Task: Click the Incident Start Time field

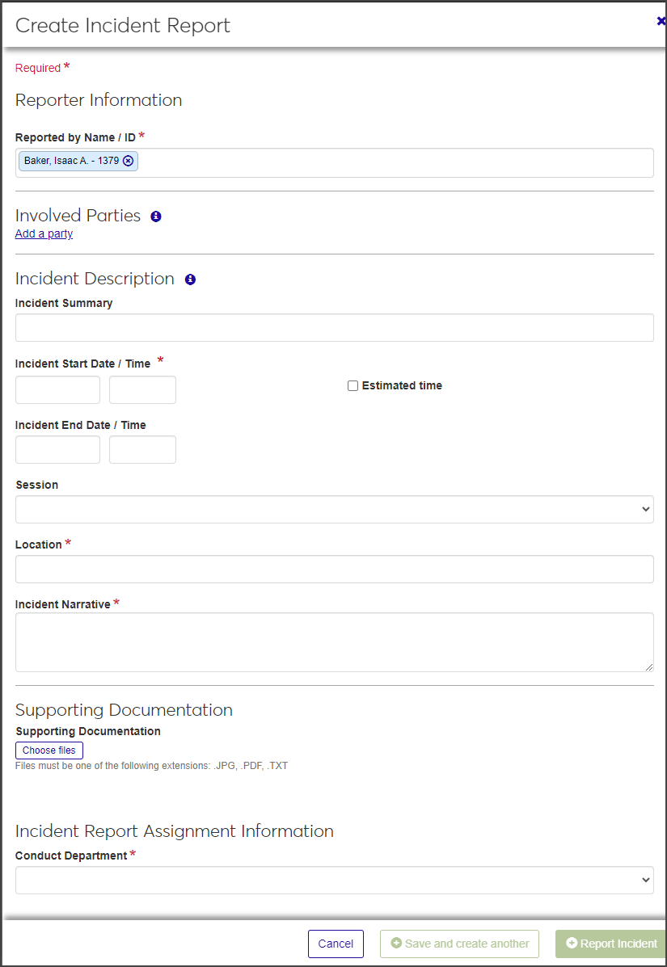Action: [142, 389]
